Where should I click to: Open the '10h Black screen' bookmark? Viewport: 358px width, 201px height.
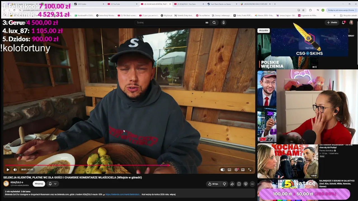[127, 16]
